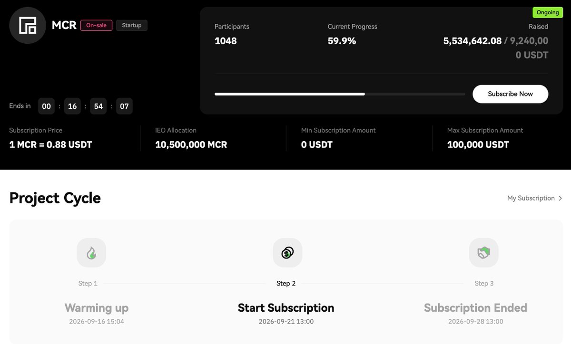Click the chevron next to My Subscription
This screenshot has height=344, width=571.
click(561, 198)
